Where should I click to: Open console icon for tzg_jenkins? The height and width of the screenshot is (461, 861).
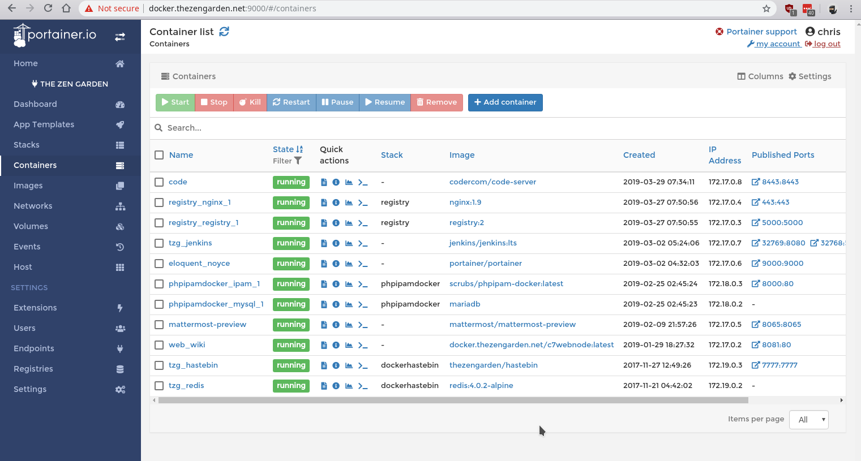pos(363,243)
